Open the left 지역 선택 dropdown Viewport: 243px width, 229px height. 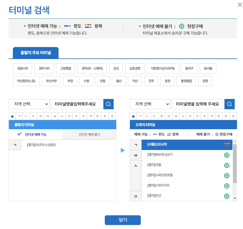click(x=29, y=104)
